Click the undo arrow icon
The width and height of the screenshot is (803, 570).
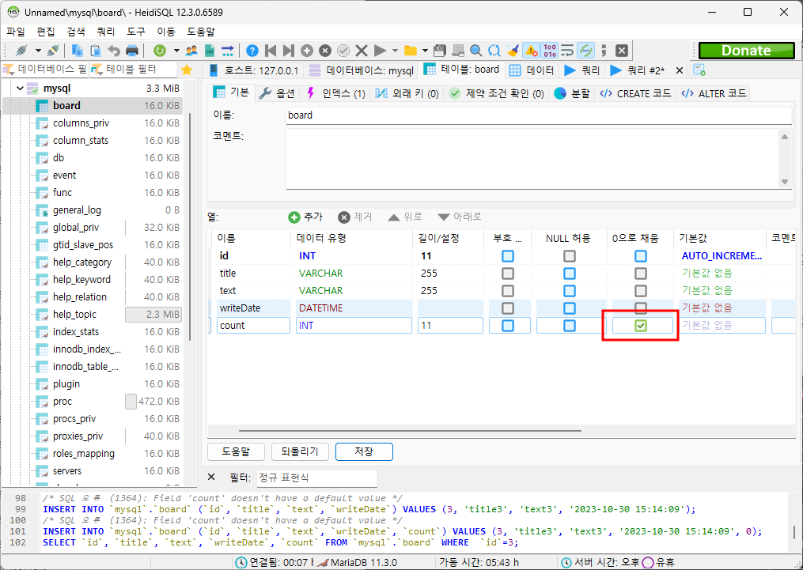[114, 51]
